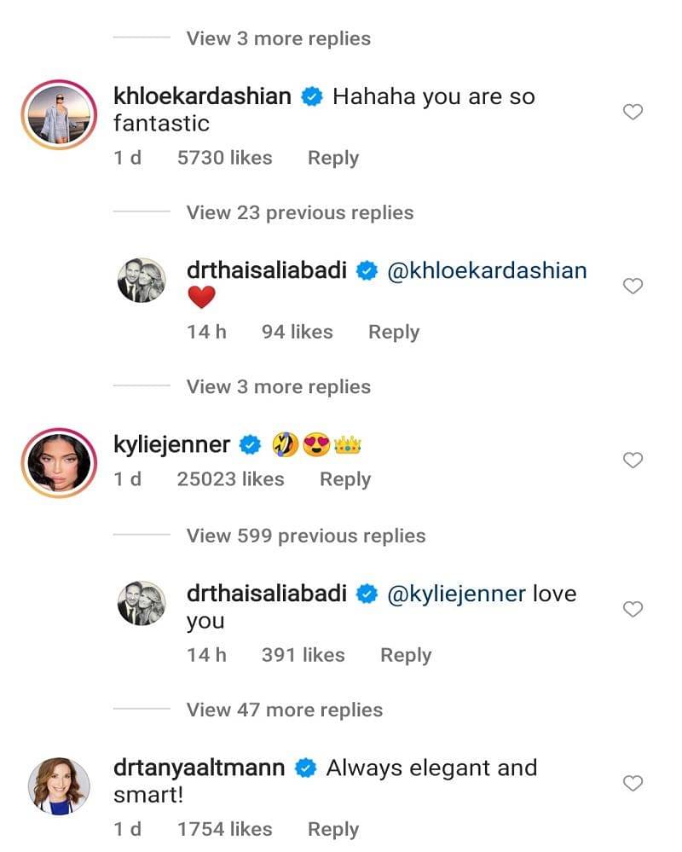Like khloekardashian's comment with the heart
Viewport: 682px width, 852px height.
coord(633,112)
